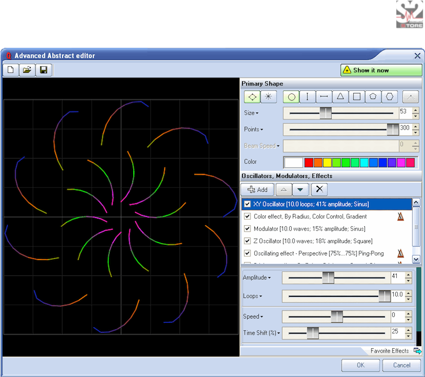Delete the selected effect using the X icon
This screenshot has width=425, height=377.
pyautogui.click(x=319, y=189)
